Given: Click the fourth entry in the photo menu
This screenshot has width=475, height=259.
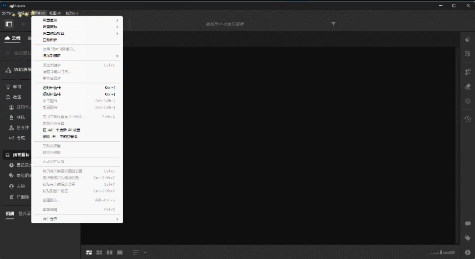Looking at the screenshot, I should click(x=77, y=40).
